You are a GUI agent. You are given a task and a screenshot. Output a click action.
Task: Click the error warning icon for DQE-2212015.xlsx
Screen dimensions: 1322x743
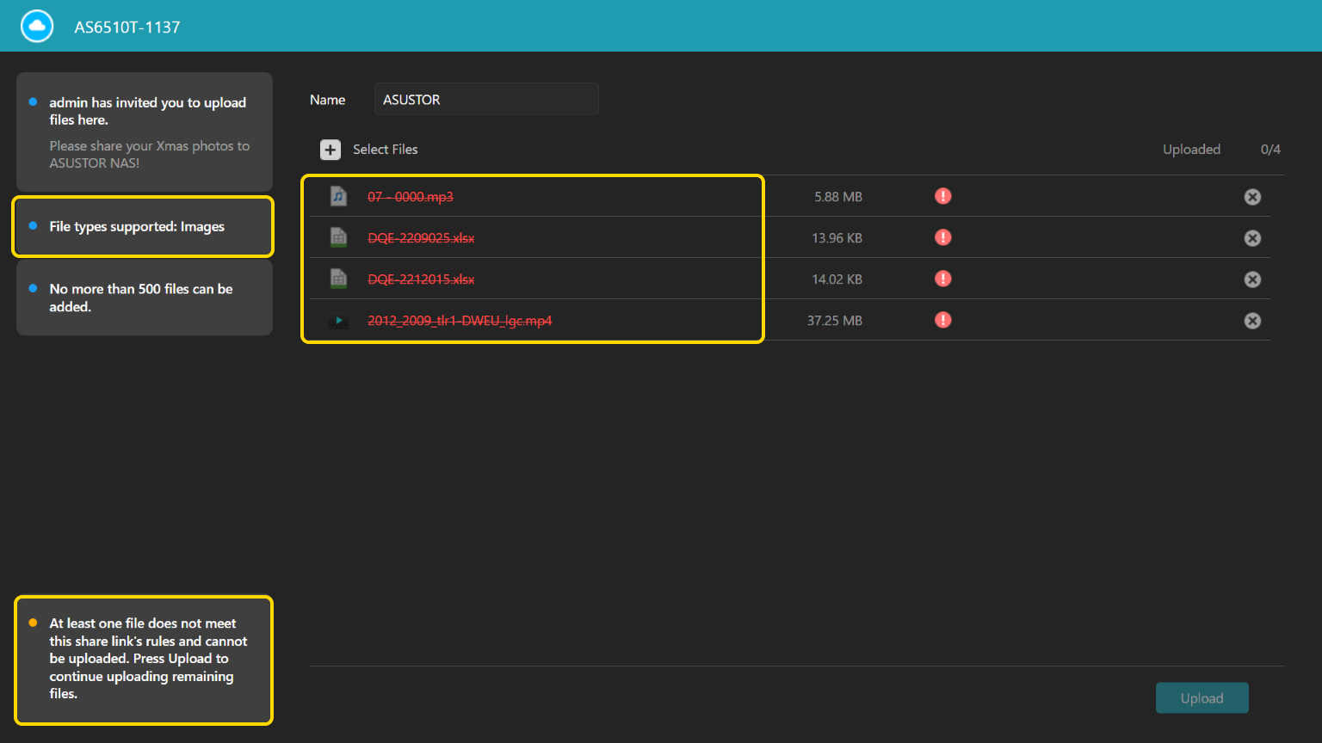point(943,279)
